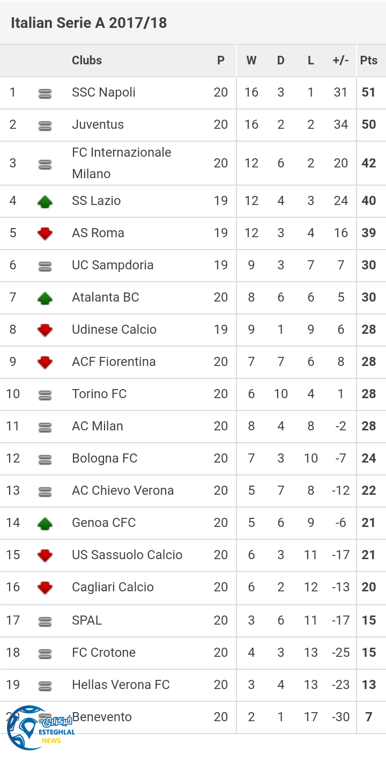Viewport: 386px width, 762px height.
Task: Click the red down arrow beside Cagliari Calcio
Action: 45,588
